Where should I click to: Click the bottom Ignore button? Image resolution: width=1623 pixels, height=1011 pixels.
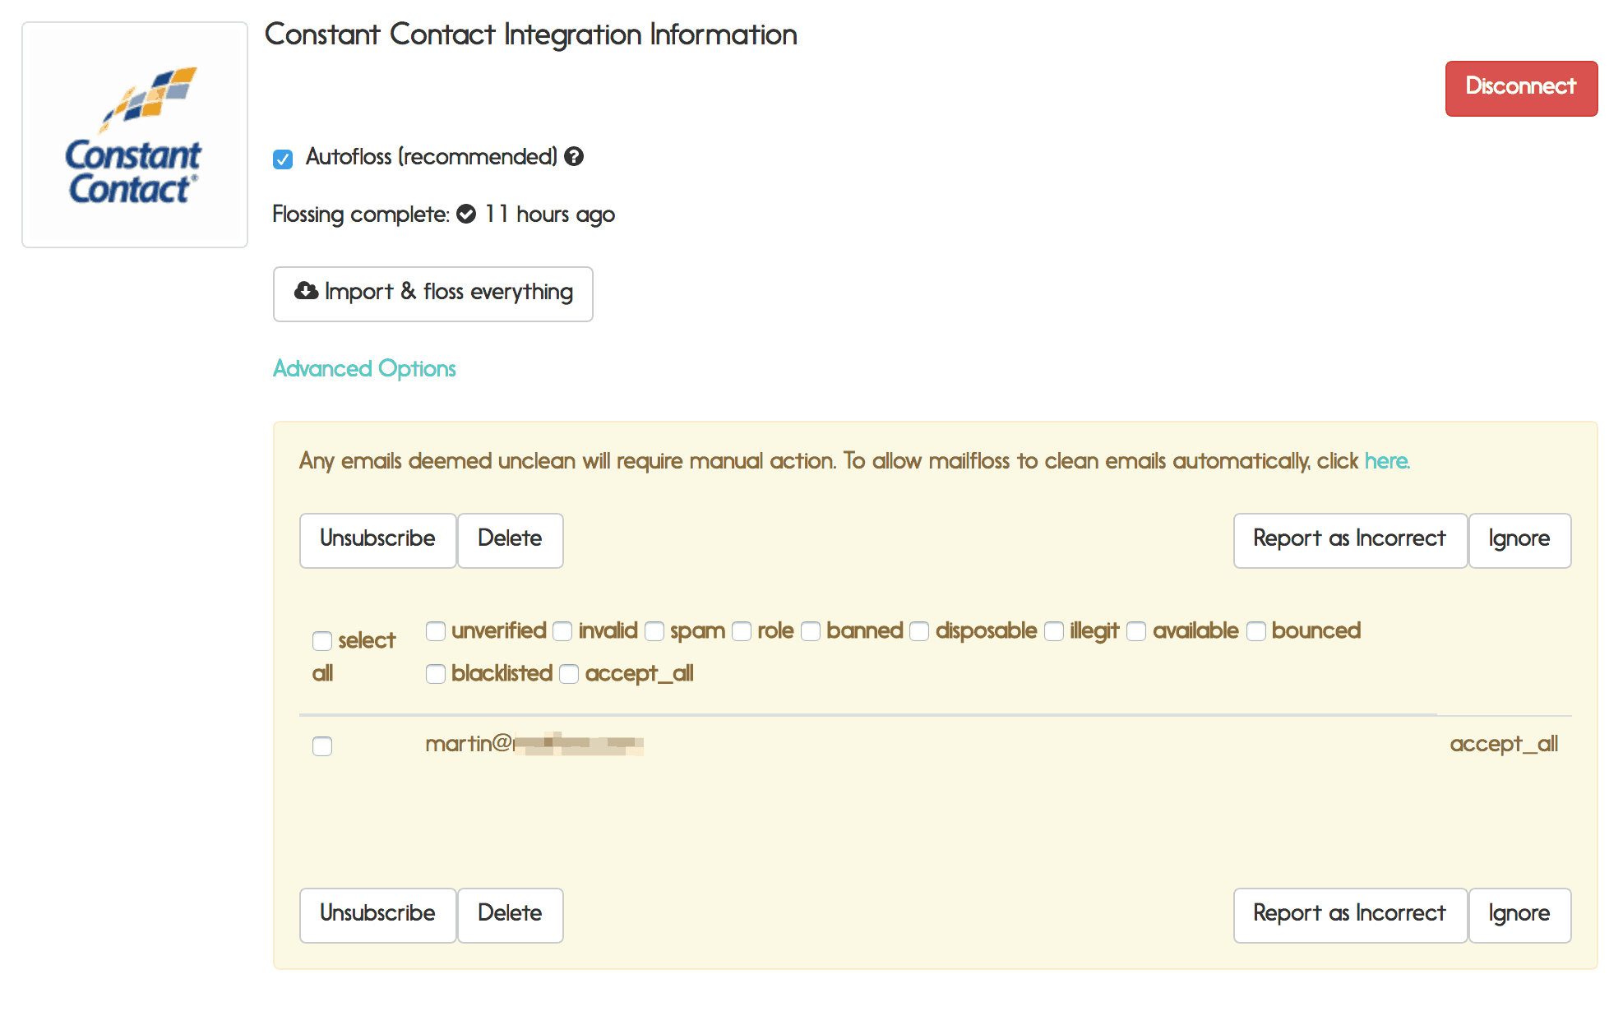(1519, 915)
